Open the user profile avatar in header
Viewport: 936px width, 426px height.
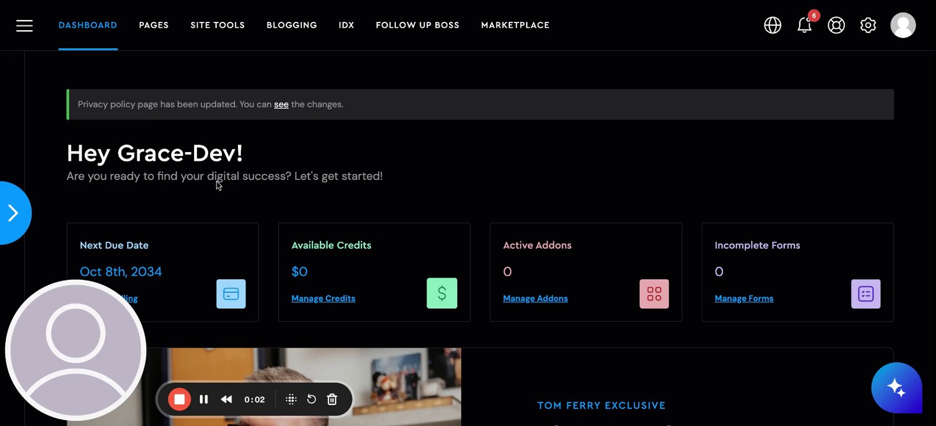click(903, 25)
